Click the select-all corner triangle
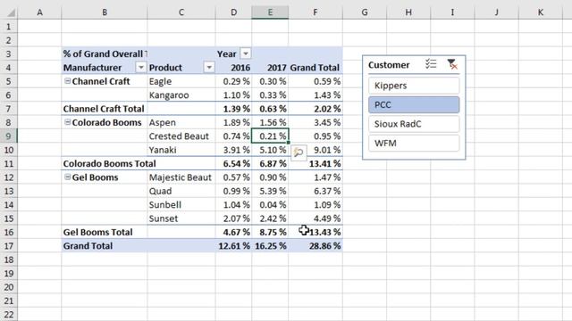The image size is (572, 321). (12, 12)
